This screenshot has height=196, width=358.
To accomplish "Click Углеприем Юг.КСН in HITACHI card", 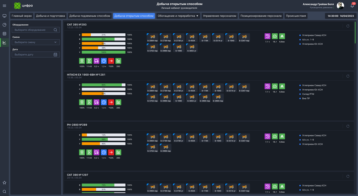I will point(312,90).
